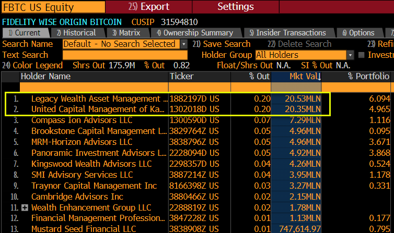Toggle the Invest checkbox beside Holder Group
This screenshot has width=394, height=233.
pos(361,55)
